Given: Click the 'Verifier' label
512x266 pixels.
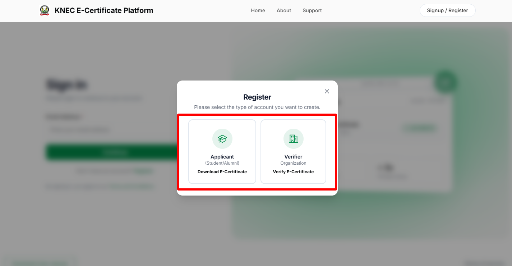Looking at the screenshot, I should pos(294,157).
